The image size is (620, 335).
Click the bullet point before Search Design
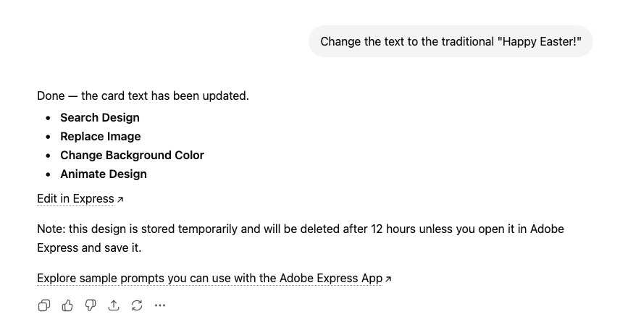point(48,118)
